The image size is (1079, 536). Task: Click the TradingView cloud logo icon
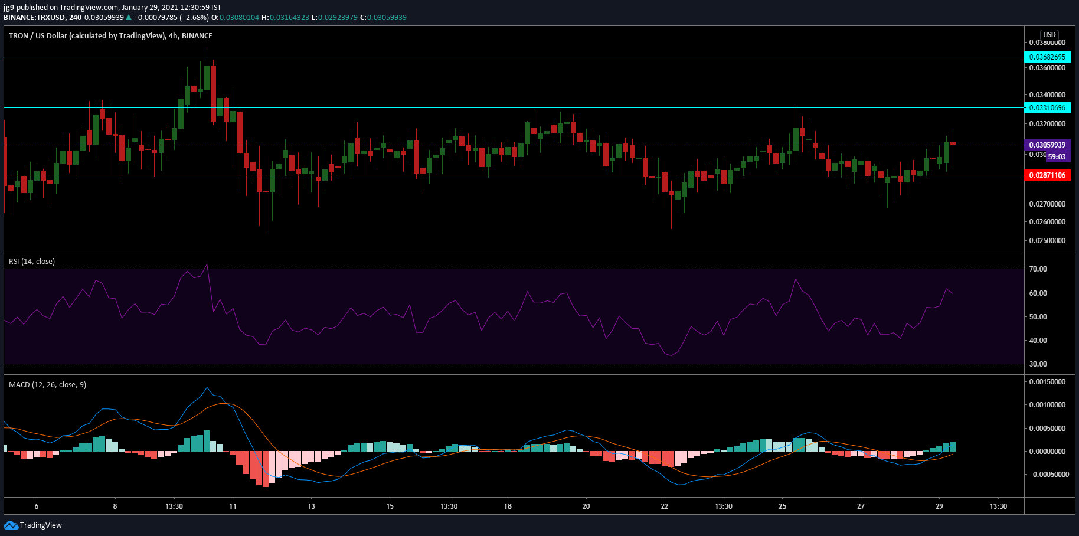(11, 525)
